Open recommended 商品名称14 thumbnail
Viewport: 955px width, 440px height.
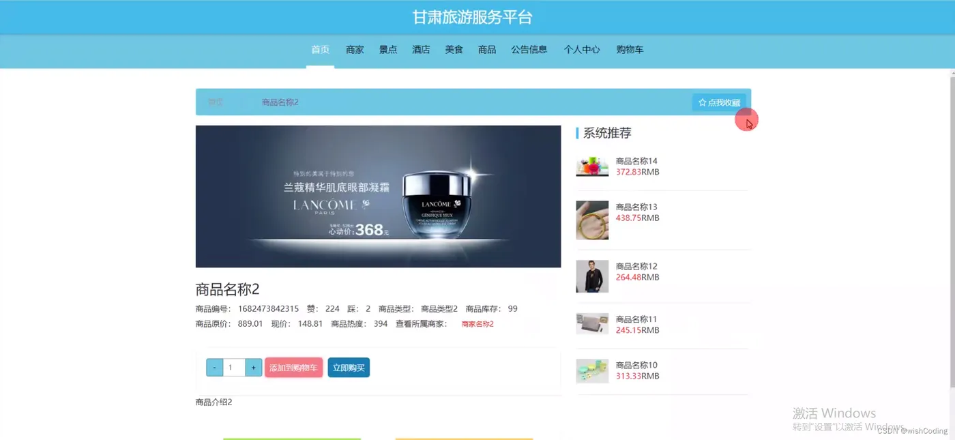click(592, 166)
